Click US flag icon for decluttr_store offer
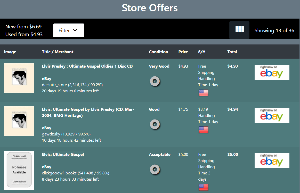This screenshot has width=300, height=193. (203, 93)
